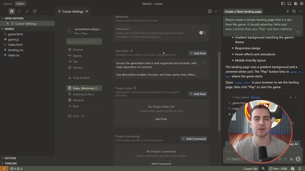Screen dimensions: 305x171
Task: Open the Source Control view icon
Action: click(x=27, y=11)
